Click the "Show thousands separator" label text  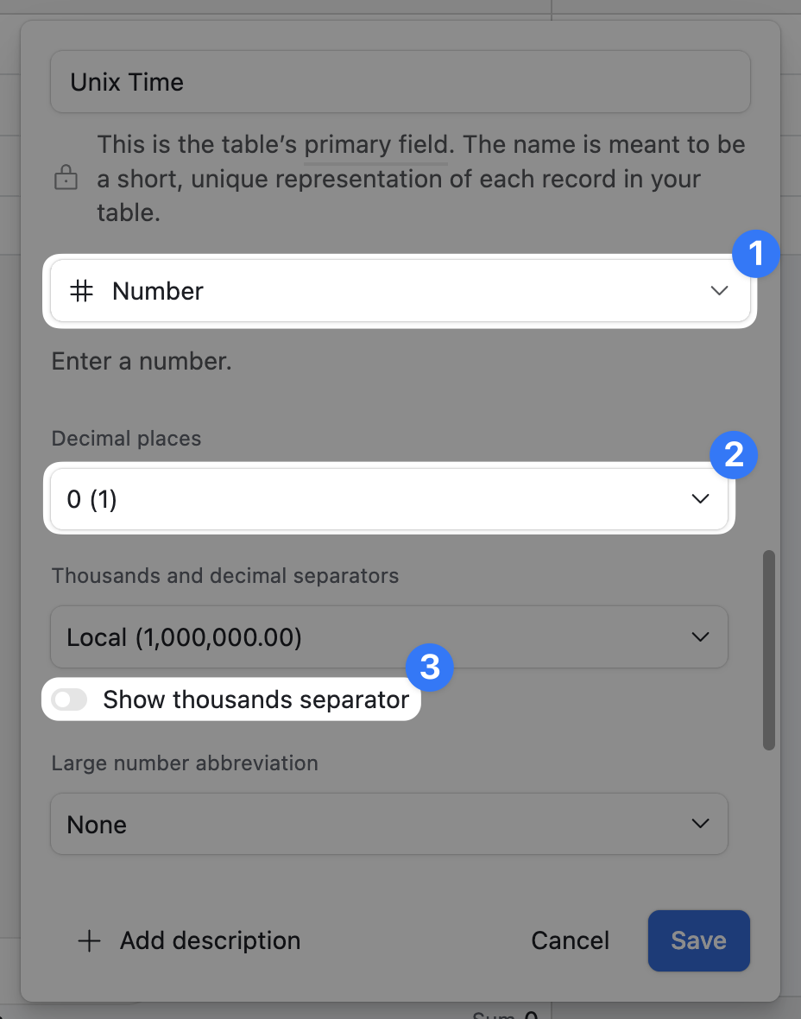tap(255, 699)
